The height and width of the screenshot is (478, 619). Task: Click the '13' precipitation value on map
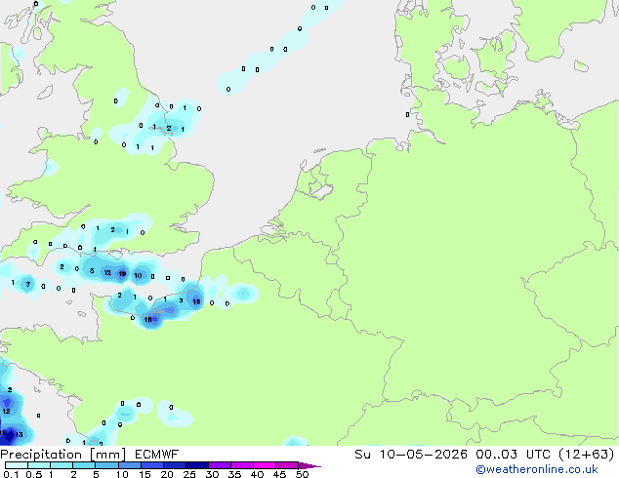[19, 435]
